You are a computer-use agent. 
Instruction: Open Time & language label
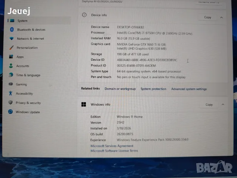tap(28, 75)
